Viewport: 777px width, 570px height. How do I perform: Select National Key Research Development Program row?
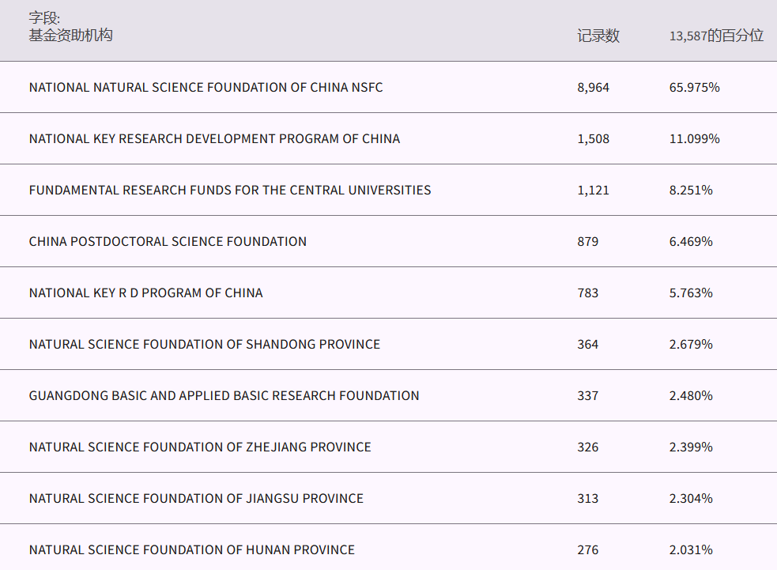(x=214, y=139)
